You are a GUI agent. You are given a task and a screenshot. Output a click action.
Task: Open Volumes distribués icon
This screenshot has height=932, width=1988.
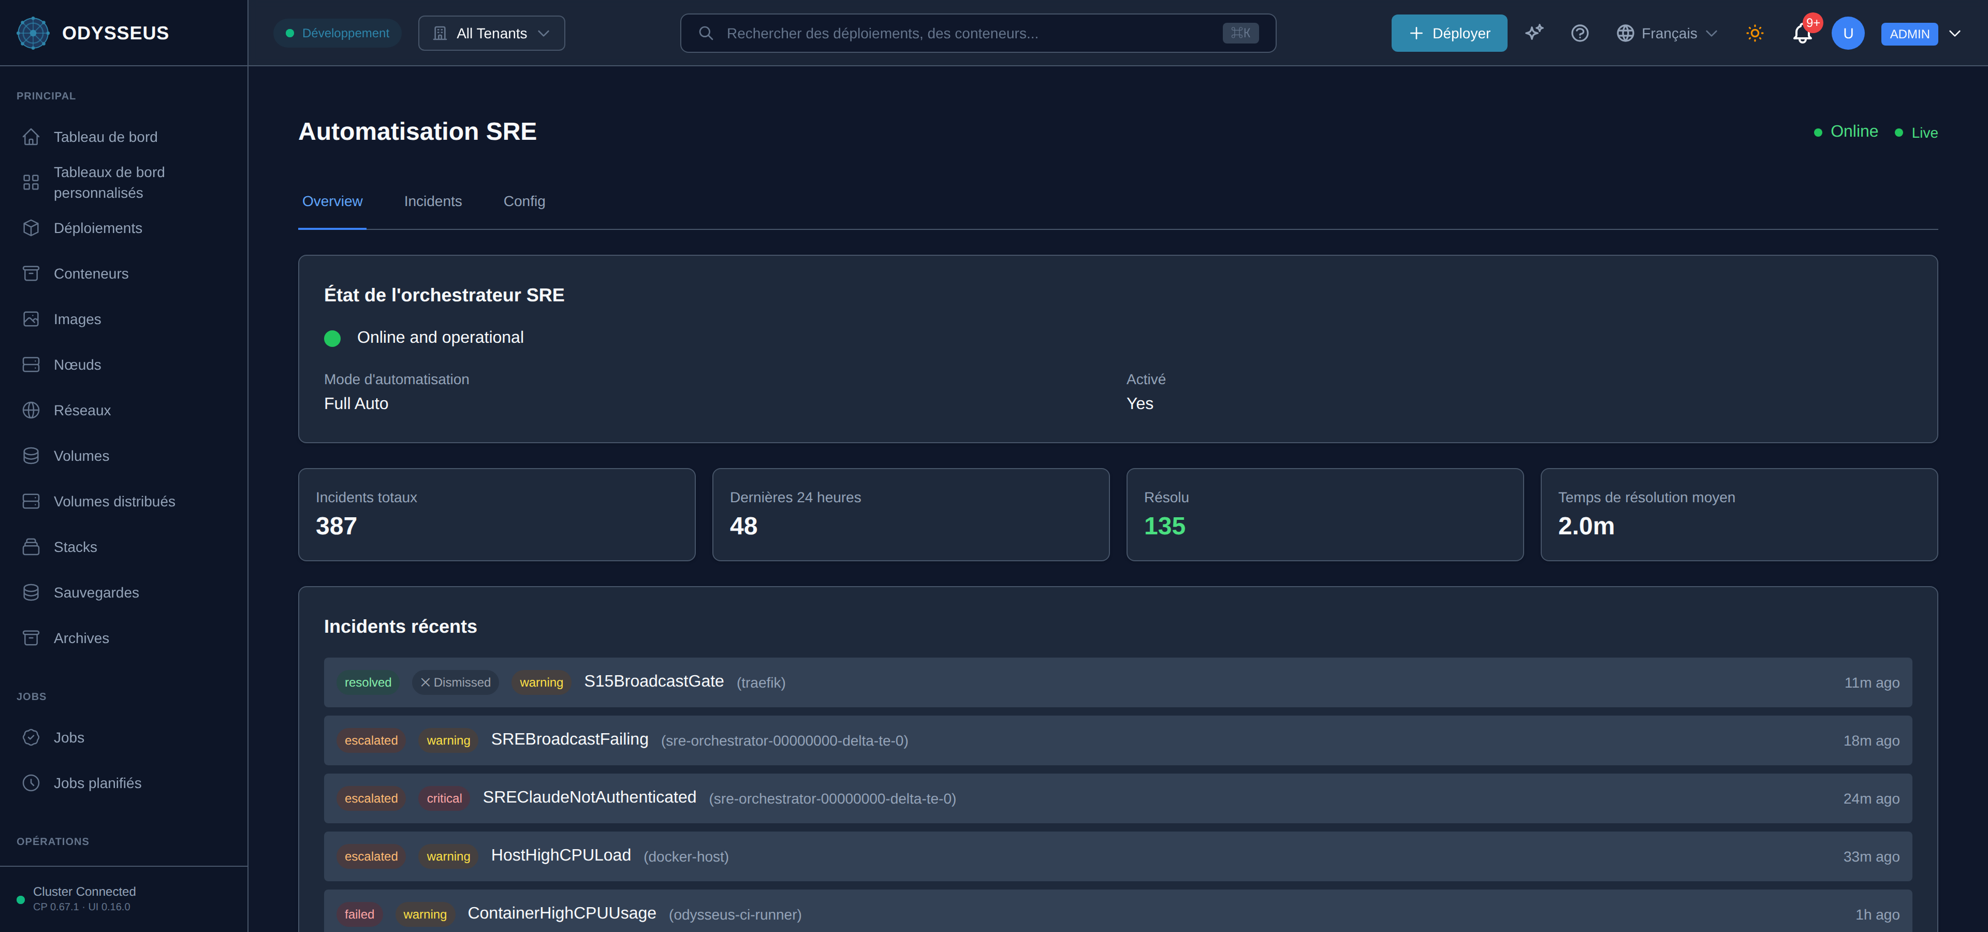[x=31, y=501]
